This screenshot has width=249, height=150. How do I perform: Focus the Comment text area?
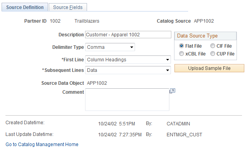(x=127, y=100)
